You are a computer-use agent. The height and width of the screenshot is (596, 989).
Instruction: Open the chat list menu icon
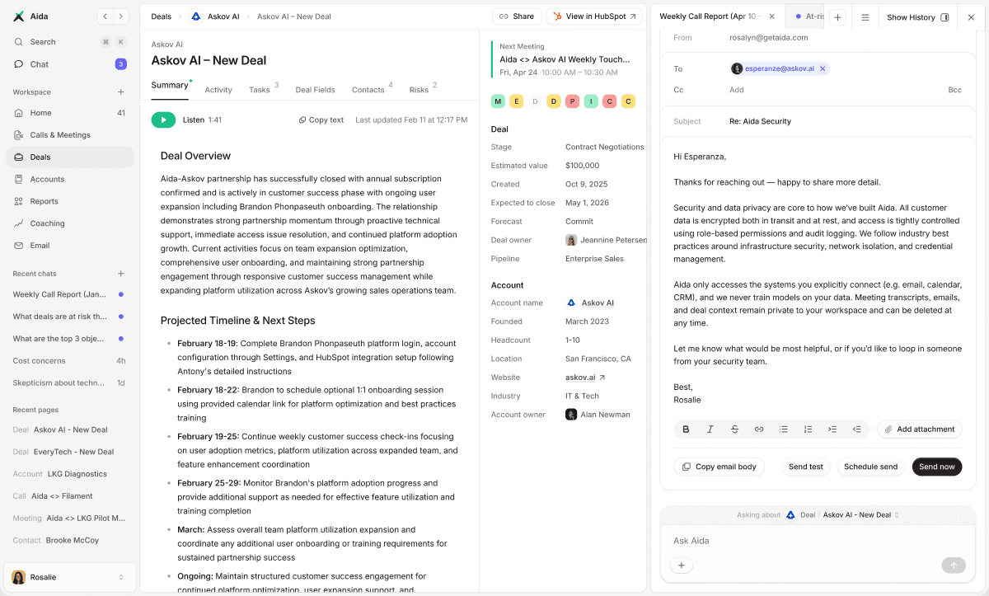pos(865,17)
